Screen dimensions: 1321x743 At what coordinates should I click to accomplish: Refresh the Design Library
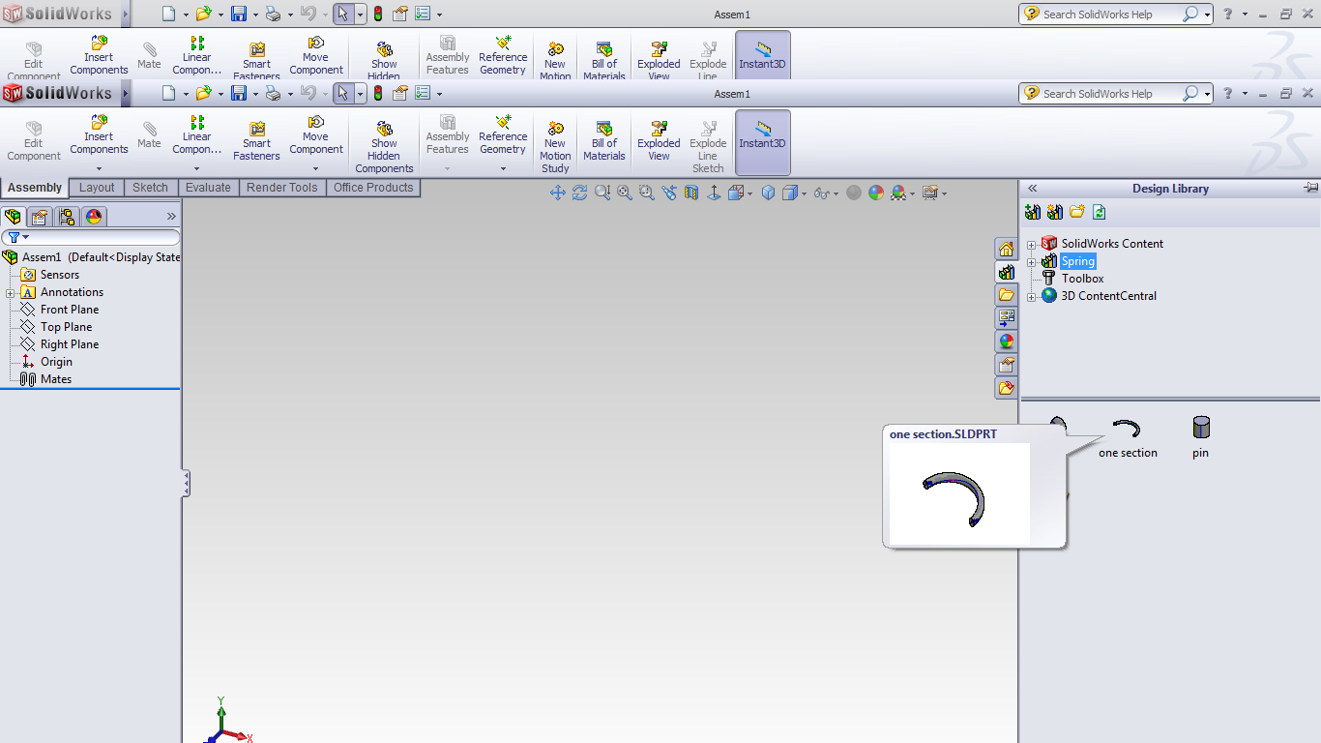click(1100, 212)
